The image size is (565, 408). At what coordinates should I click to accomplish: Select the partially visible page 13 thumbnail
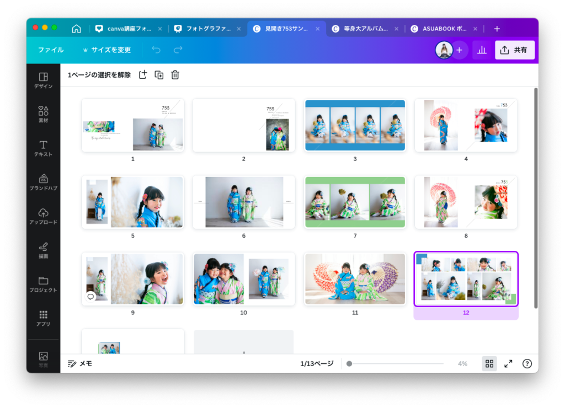[133, 341]
